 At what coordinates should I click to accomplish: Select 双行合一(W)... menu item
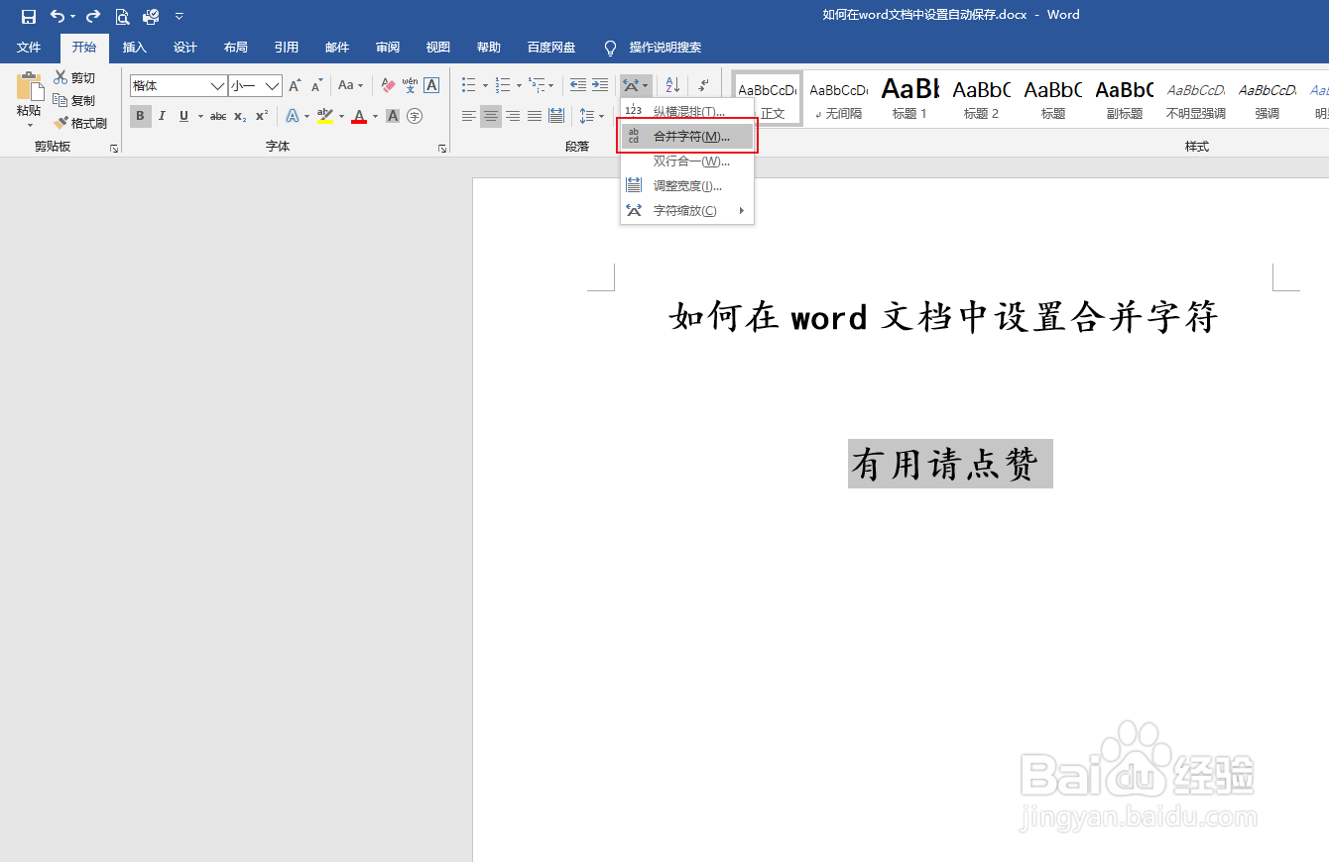(687, 162)
